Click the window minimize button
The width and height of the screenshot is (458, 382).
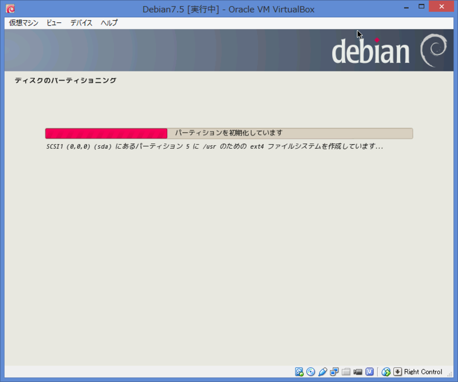point(407,8)
